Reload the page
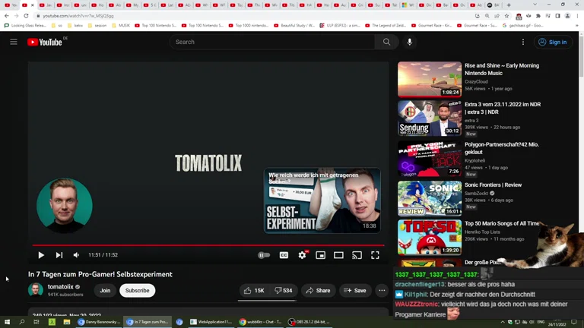This screenshot has width=584, height=328. [26, 16]
